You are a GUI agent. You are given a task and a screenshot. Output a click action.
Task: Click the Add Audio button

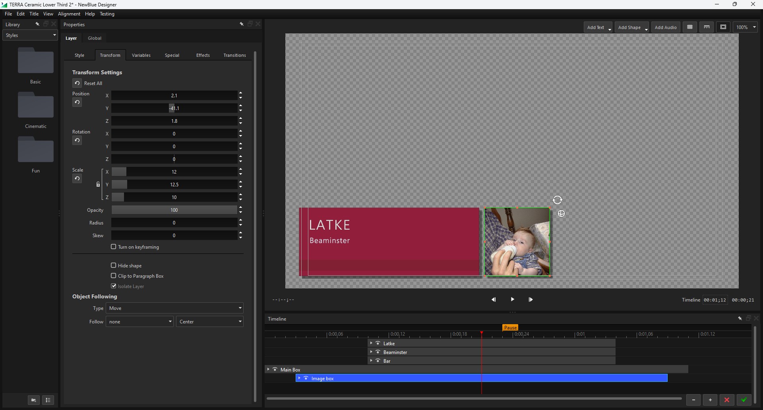[x=666, y=27]
